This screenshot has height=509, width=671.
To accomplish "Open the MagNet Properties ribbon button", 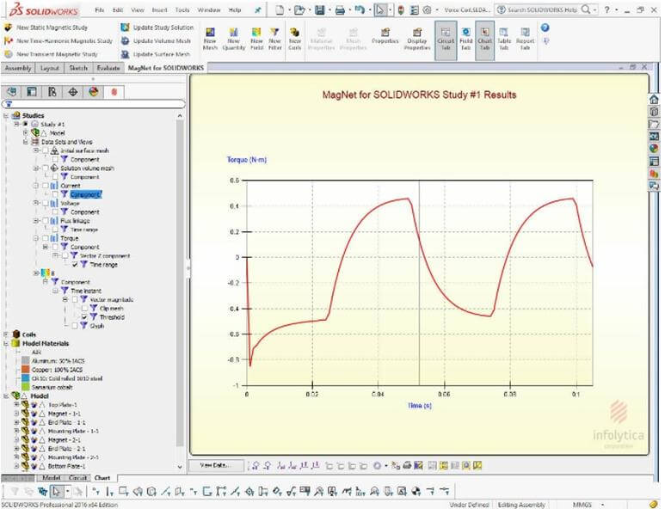I will [385, 36].
